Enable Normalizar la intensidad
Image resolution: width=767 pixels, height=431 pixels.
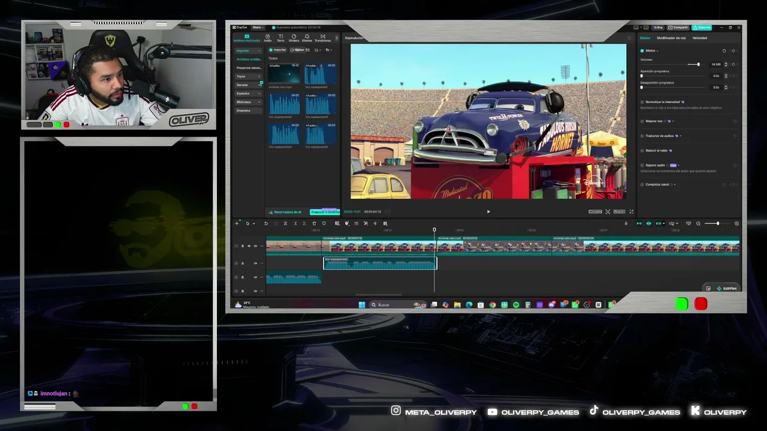pyautogui.click(x=642, y=102)
